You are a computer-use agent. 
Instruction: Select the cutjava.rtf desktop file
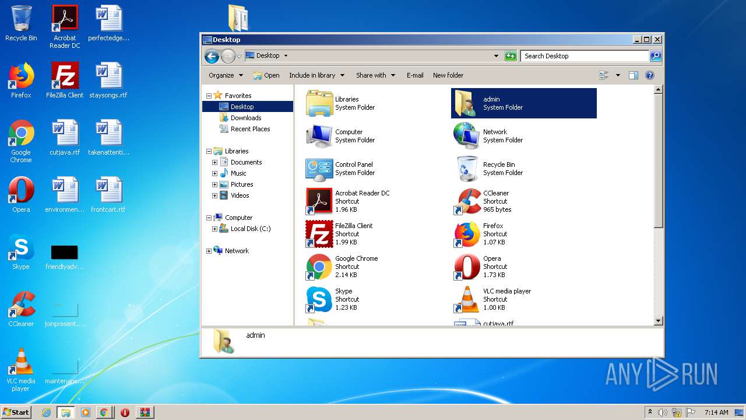(65, 138)
